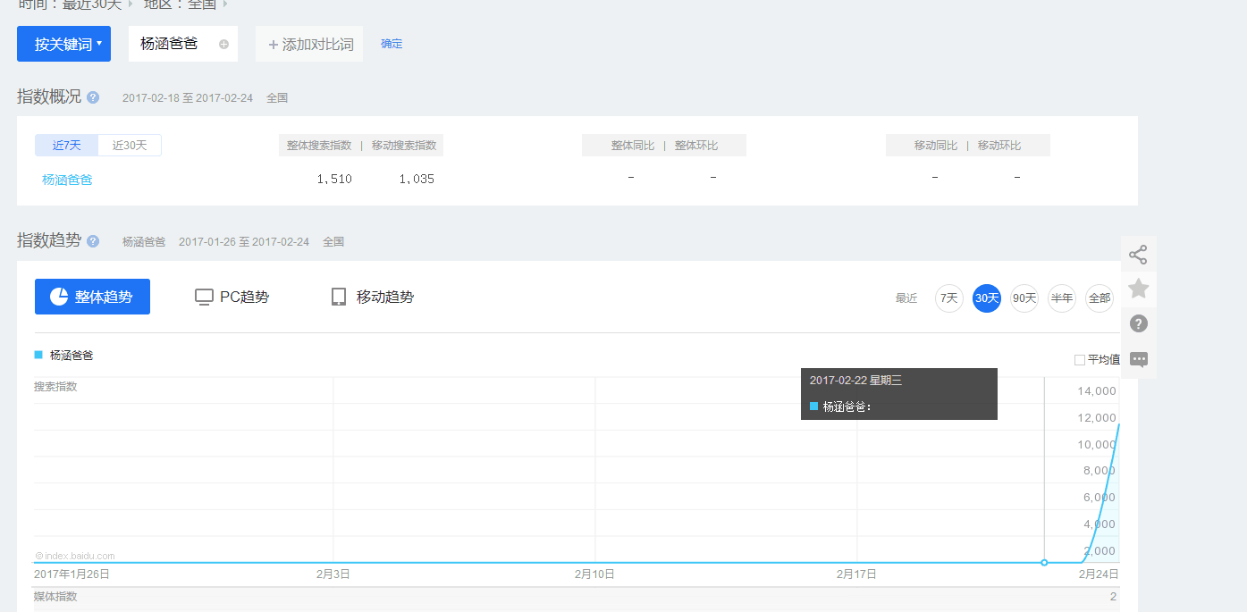Click the 2月17日 axis label
Image resolution: width=1247 pixels, height=612 pixels.
(856, 574)
